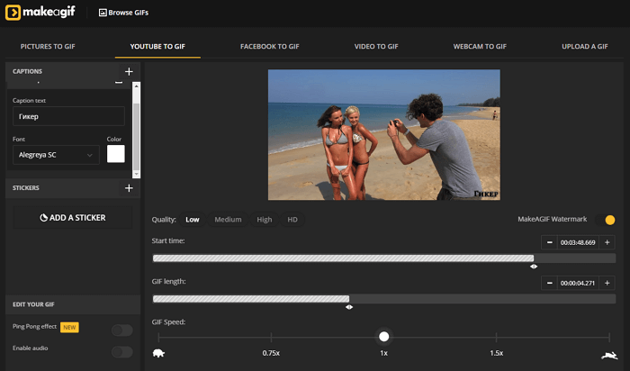Open the white caption color swatch

pyautogui.click(x=115, y=155)
